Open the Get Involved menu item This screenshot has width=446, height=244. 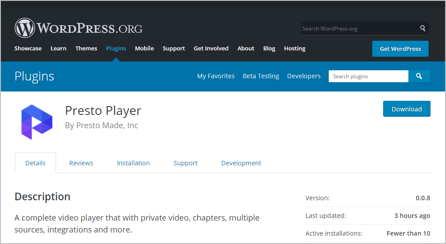click(211, 49)
